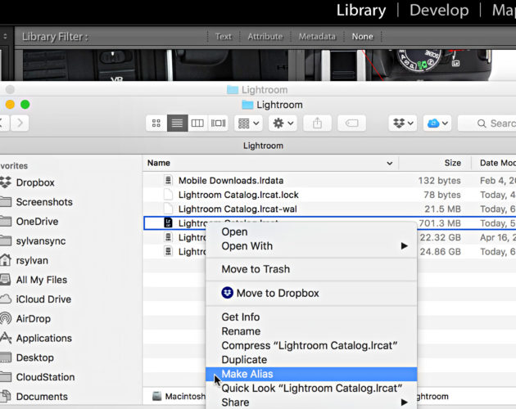This screenshot has height=409, width=516.
Task: Expand the Share submenu
Action: coord(311,402)
